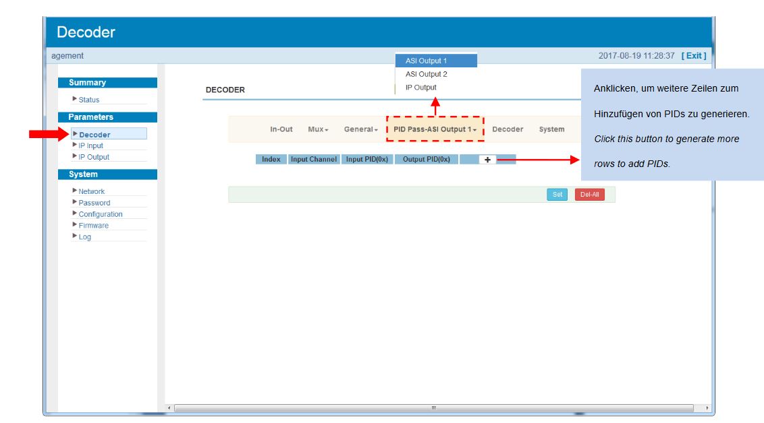Click the plus button to add PID row
The width and height of the screenshot is (764, 423).
(x=487, y=160)
